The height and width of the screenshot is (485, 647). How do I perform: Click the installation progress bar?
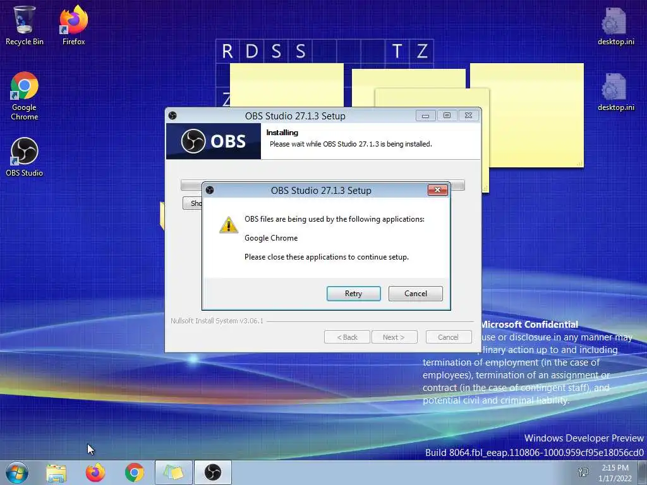(323, 184)
